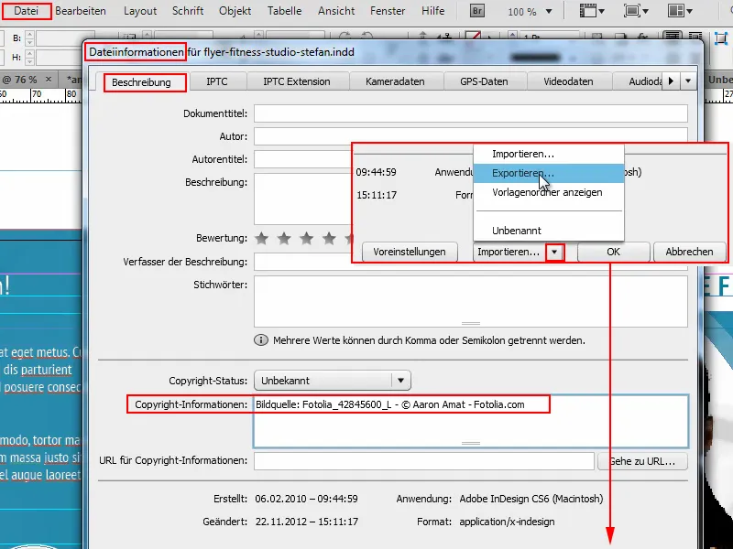This screenshot has width=733, height=549.
Task: Click into the Autor field
Action: [x=471, y=135]
